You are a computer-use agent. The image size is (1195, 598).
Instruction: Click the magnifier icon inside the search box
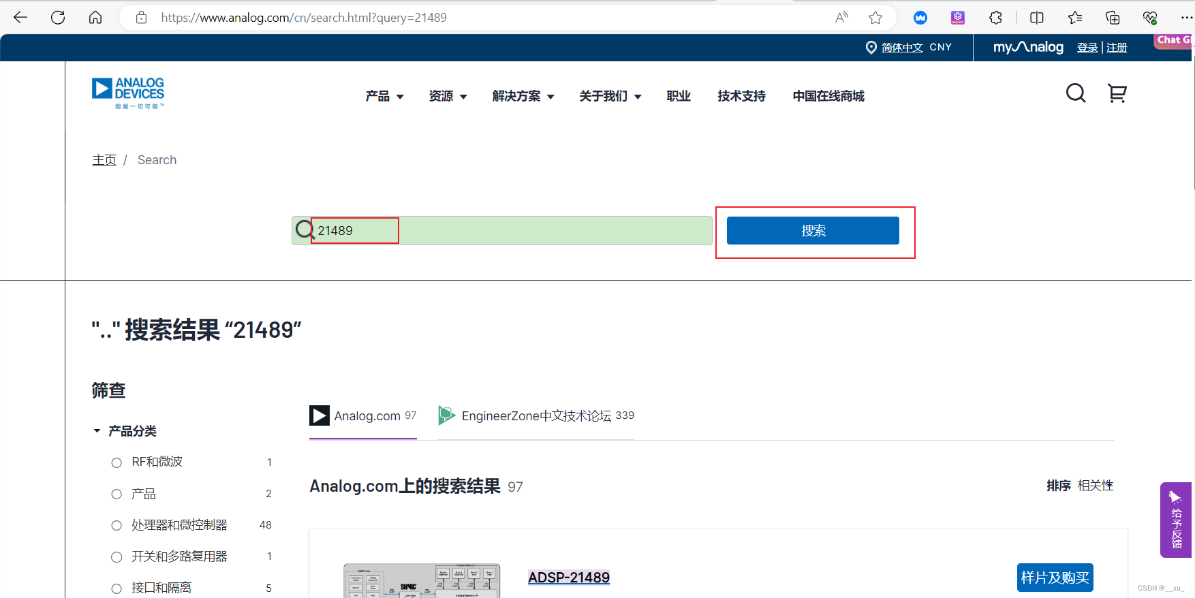tap(305, 230)
